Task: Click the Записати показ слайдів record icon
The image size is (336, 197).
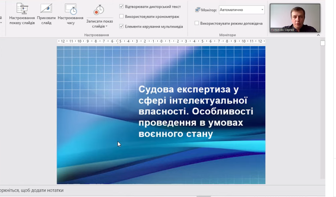Action: click(x=99, y=10)
